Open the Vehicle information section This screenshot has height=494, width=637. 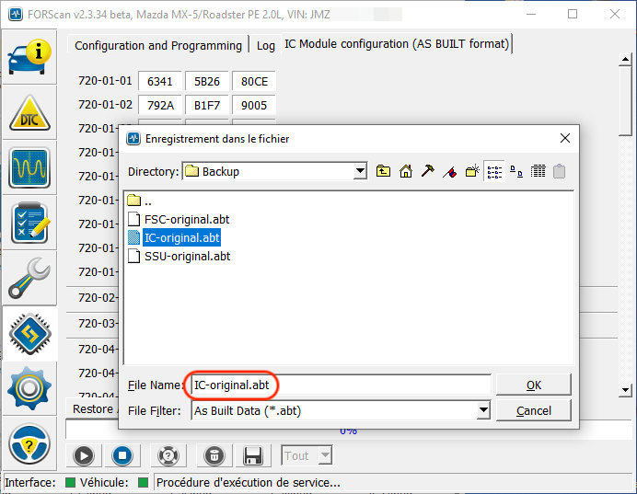[29, 58]
